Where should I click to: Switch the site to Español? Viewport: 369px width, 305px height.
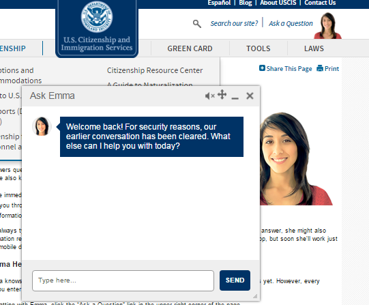(x=219, y=3)
